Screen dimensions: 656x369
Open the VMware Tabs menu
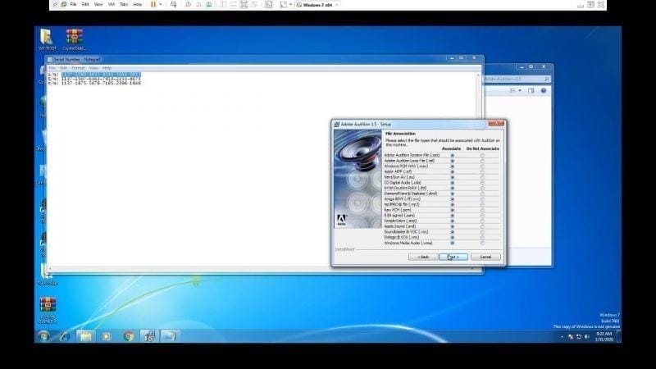[x=124, y=5]
